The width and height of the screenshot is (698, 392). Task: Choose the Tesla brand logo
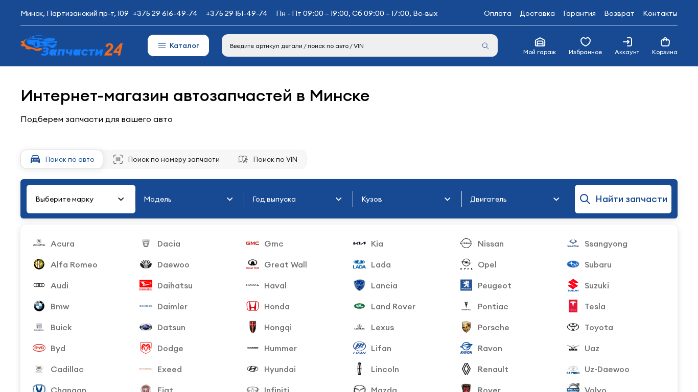[x=573, y=306]
